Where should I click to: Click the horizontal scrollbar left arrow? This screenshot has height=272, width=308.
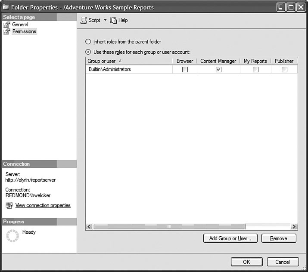pos(89,226)
